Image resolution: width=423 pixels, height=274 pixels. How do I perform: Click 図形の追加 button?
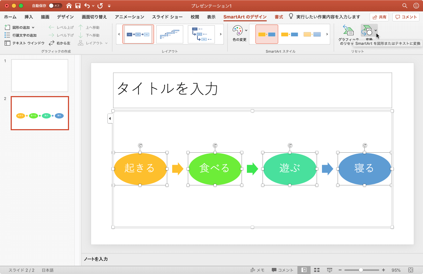click(17, 27)
